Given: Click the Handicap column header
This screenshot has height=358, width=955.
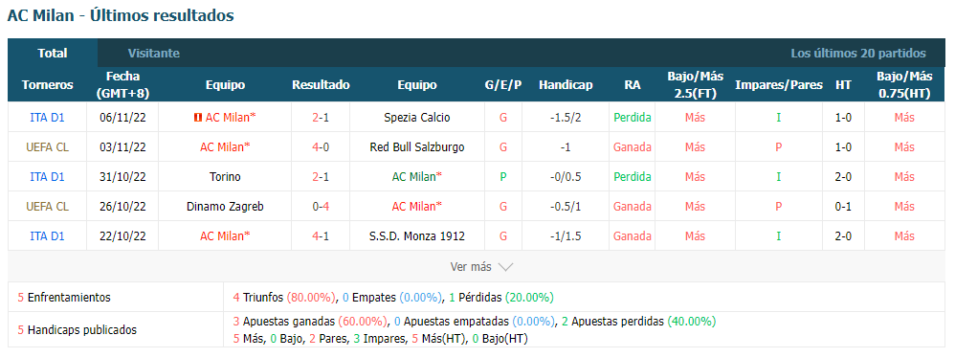Looking at the screenshot, I should [x=566, y=84].
